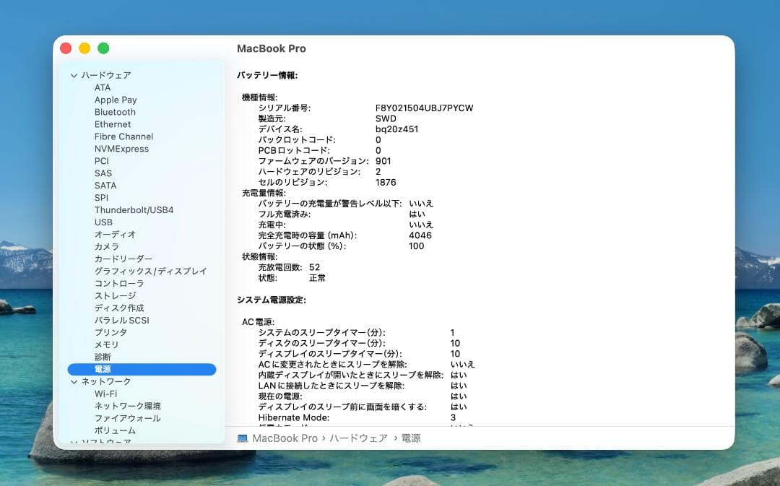Image resolution: width=780 pixels, height=486 pixels.
Task: Open グラフィックス/ディスプレイ entry
Action: click(x=150, y=271)
